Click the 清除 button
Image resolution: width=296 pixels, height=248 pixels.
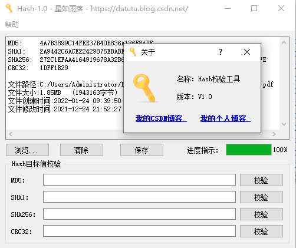(x=81, y=150)
